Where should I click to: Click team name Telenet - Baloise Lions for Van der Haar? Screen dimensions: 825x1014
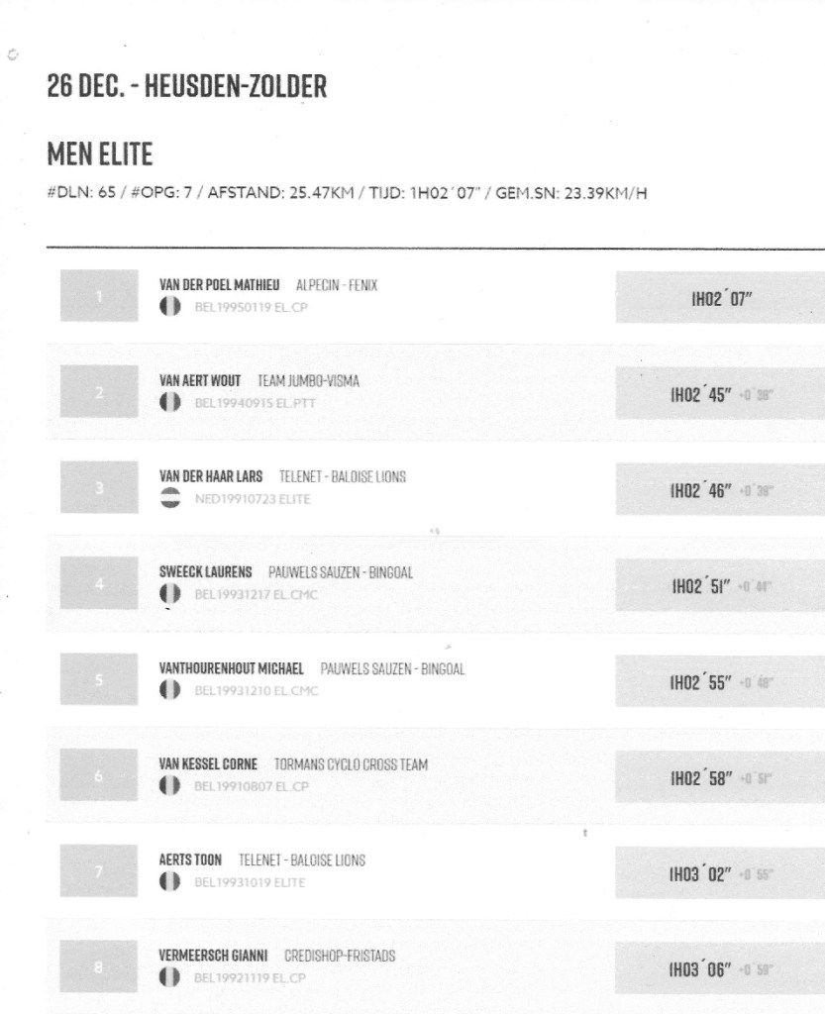click(343, 477)
